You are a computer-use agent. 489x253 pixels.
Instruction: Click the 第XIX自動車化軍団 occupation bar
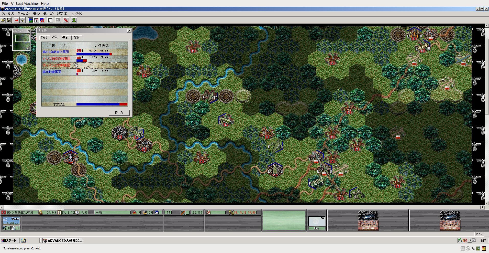pos(94,54)
